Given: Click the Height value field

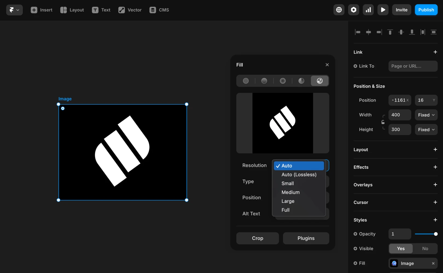Looking at the screenshot, I should point(400,130).
